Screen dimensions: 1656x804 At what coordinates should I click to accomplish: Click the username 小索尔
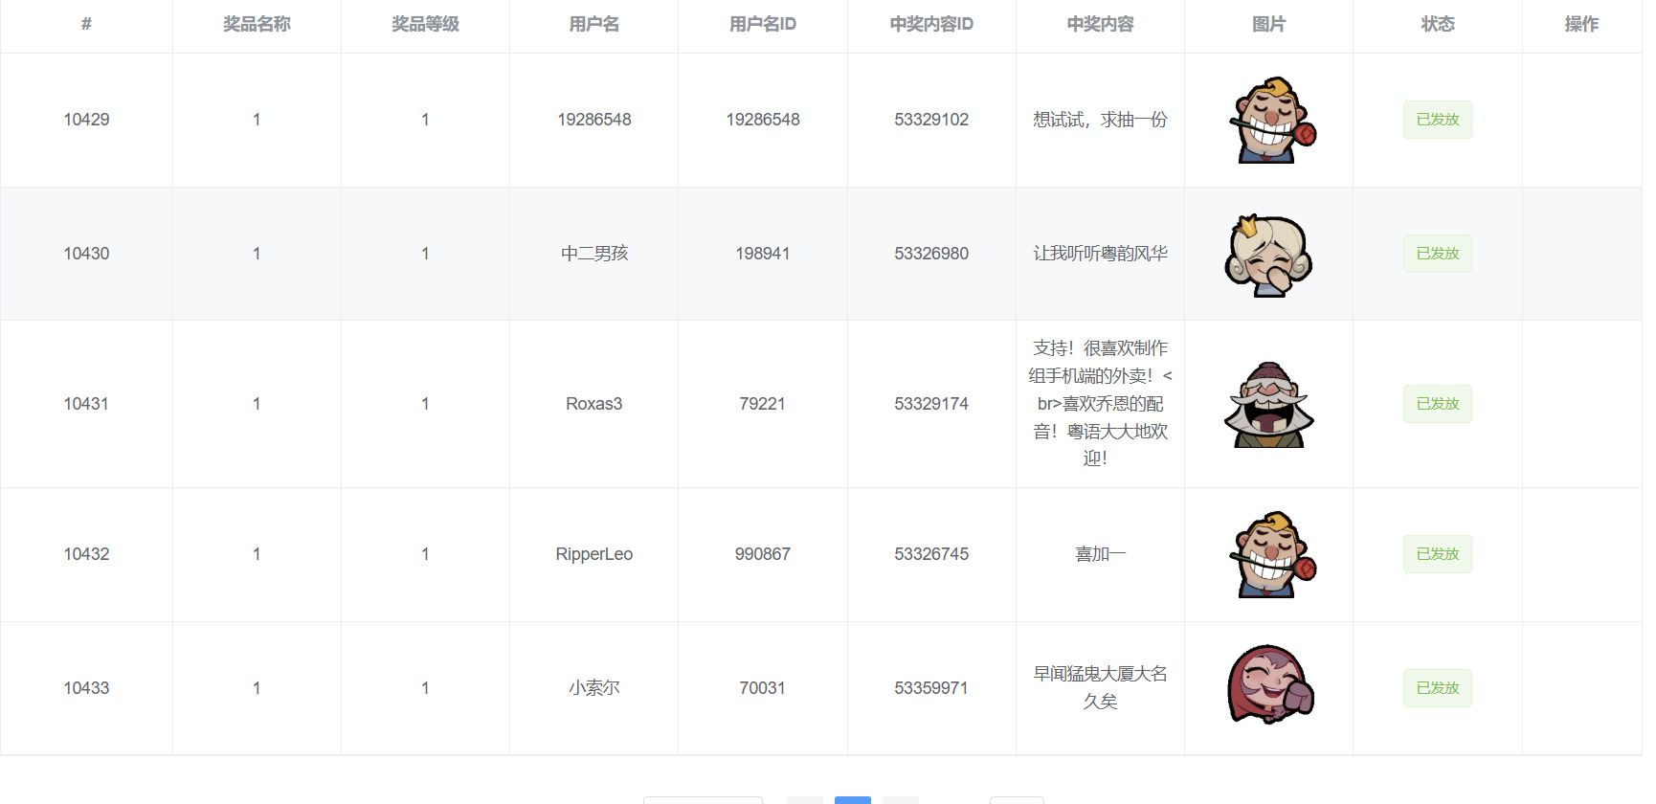tap(593, 688)
